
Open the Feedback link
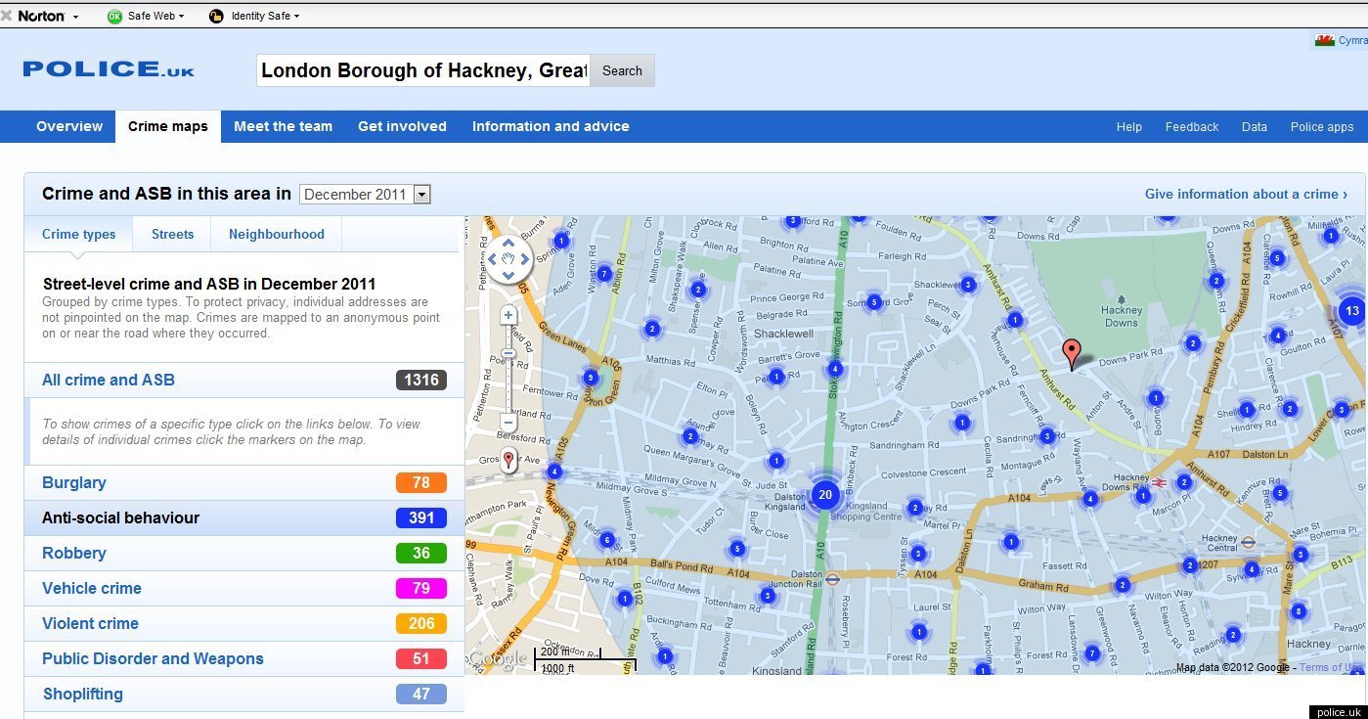[1192, 127]
